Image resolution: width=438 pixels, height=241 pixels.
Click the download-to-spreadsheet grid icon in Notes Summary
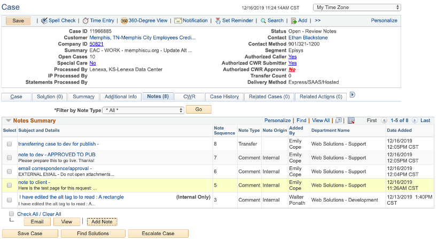point(351,120)
